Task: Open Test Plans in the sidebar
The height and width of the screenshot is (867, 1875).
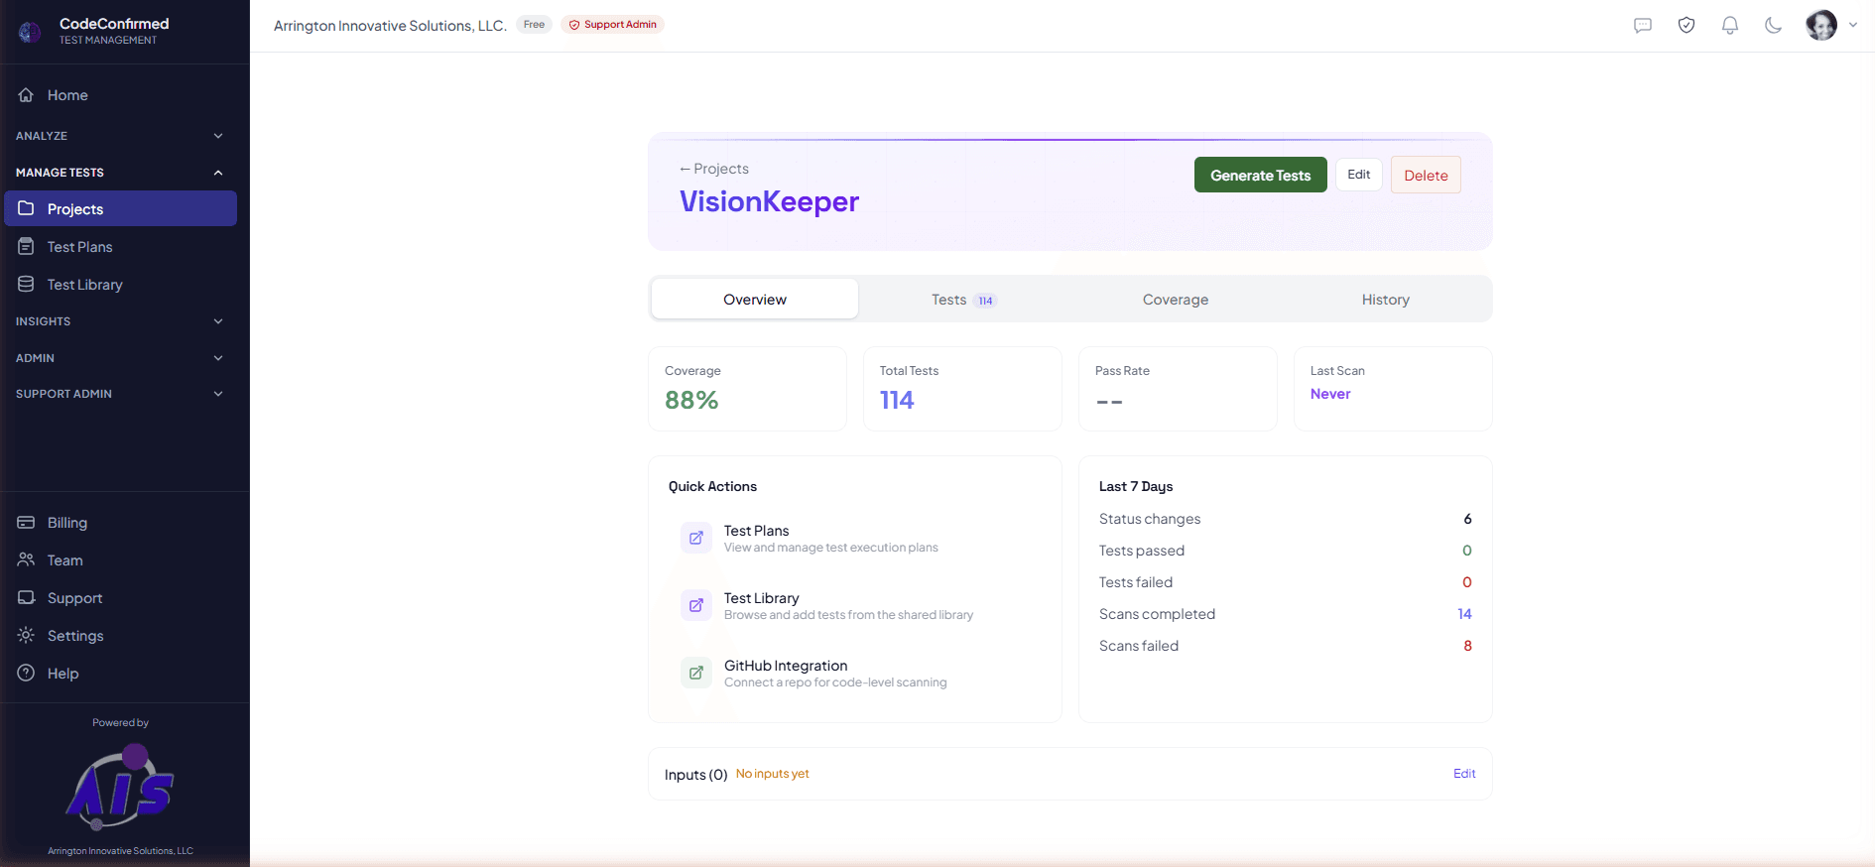Action: [x=120, y=246]
